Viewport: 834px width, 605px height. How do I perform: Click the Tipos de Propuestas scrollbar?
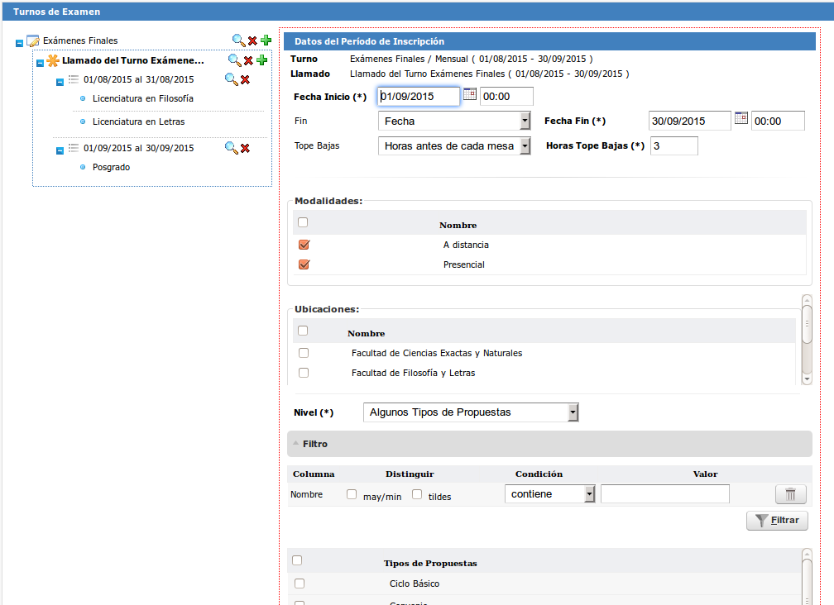[x=807, y=577]
